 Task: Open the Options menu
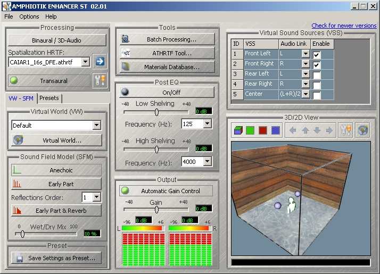[29, 16]
